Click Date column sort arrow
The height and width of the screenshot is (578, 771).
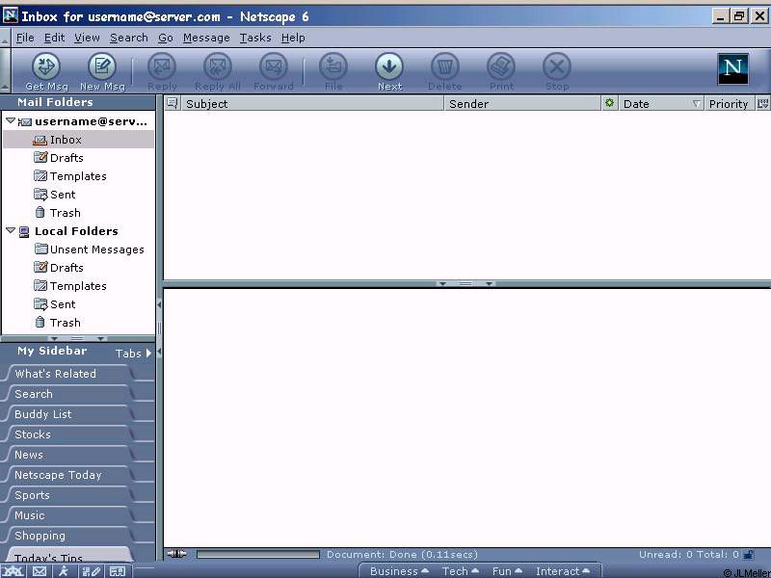click(696, 104)
